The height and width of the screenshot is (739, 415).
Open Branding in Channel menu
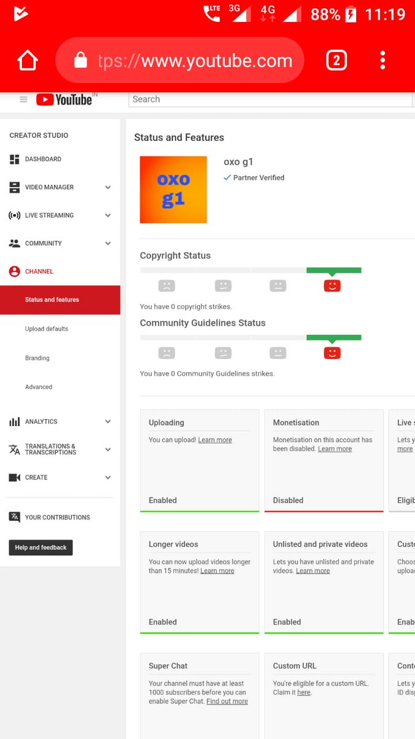click(38, 358)
